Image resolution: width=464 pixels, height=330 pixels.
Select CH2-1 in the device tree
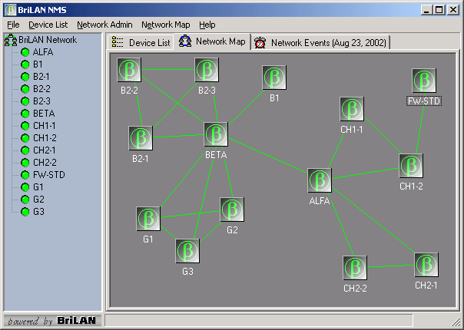click(x=44, y=150)
